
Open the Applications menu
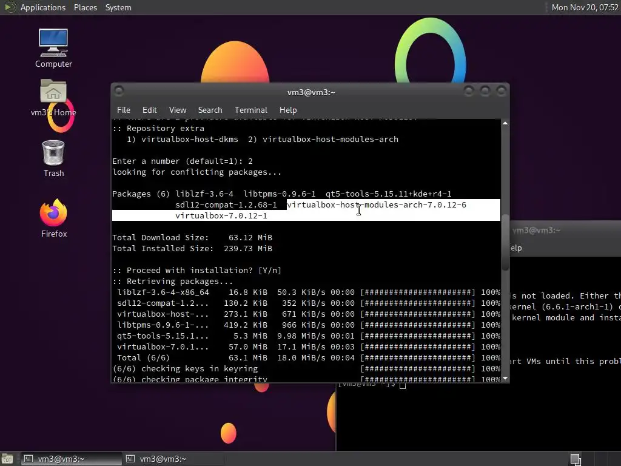(43, 7)
